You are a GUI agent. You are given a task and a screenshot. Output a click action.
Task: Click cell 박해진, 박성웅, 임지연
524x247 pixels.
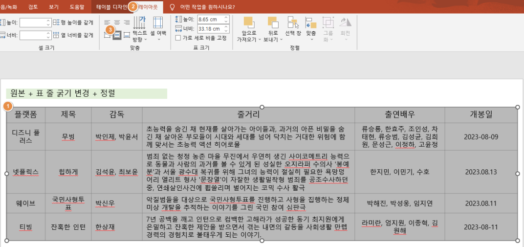tap(399, 203)
